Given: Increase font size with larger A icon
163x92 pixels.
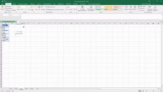Looking at the screenshot, I should (x=31, y=7).
